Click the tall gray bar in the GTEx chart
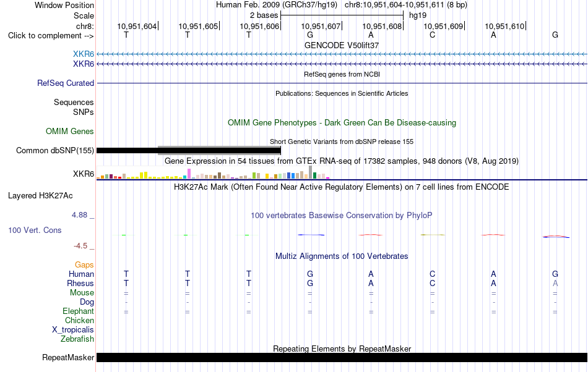The image size is (588, 372). 310,172
